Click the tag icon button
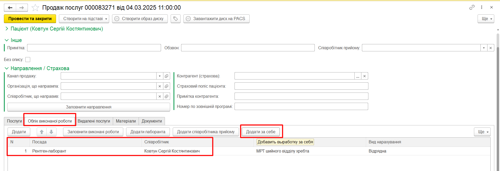The image size is (500, 171). (x=175, y=19)
